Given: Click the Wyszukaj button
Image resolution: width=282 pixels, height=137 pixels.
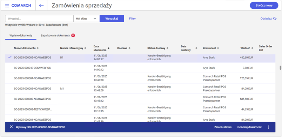Looking at the screenshot, I should point(112,18).
